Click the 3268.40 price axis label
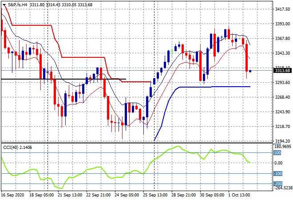This screenshot has height=200, width=293. coord(282,97)
